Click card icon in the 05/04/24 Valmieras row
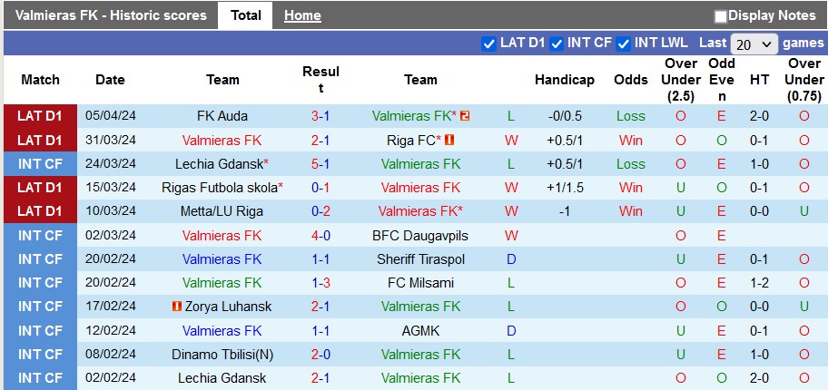The image size is (828, 390). pyautogui.click(x=465, y=116)
